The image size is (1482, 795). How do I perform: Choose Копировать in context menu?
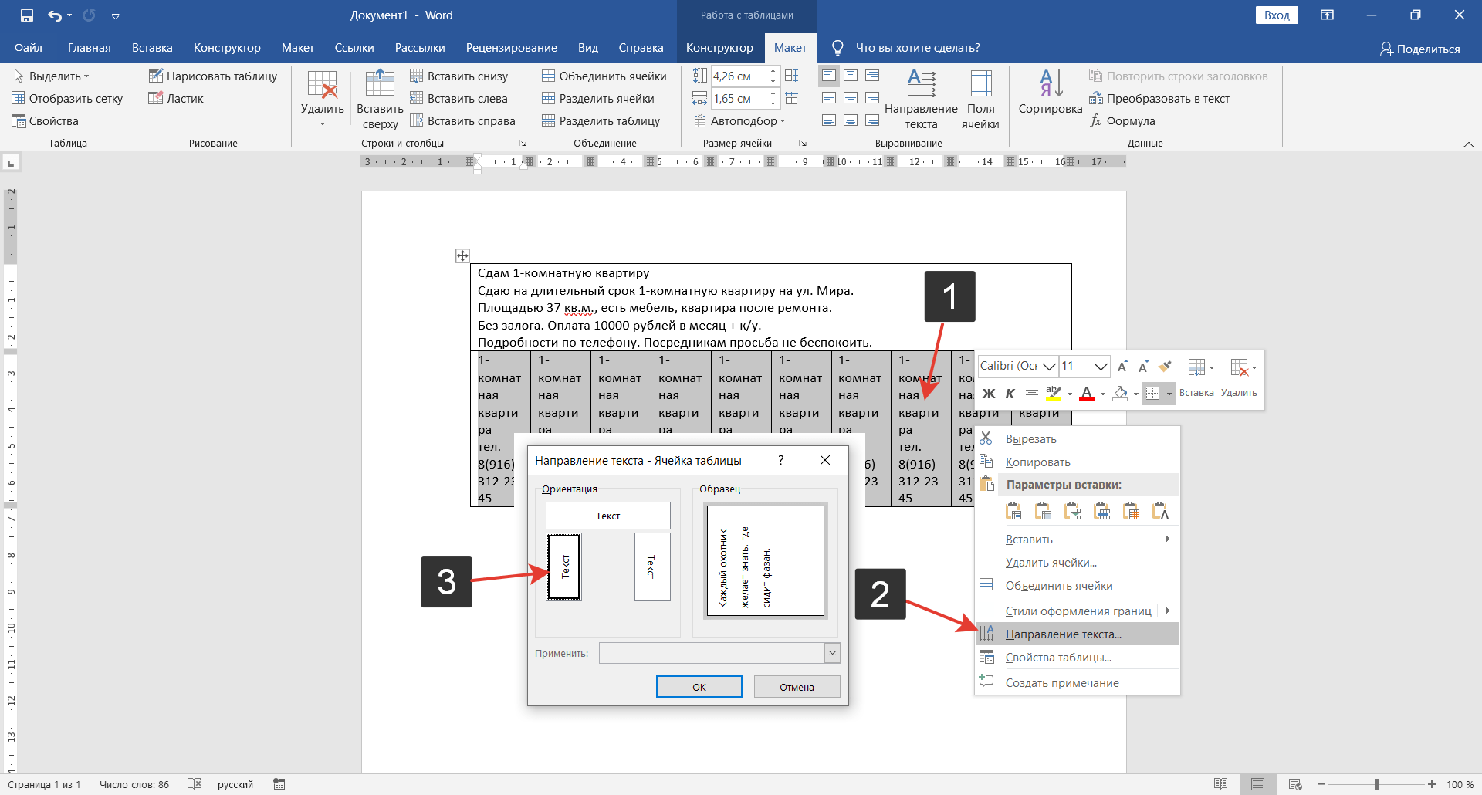(x=1078, y=462)
